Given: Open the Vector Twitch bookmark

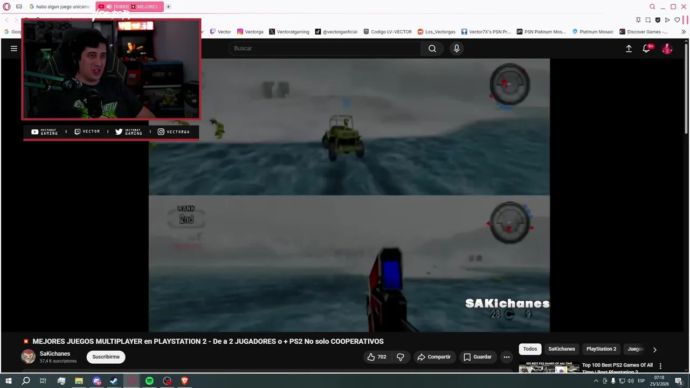Looking at the screenshot, I should (x=220, y=32).
